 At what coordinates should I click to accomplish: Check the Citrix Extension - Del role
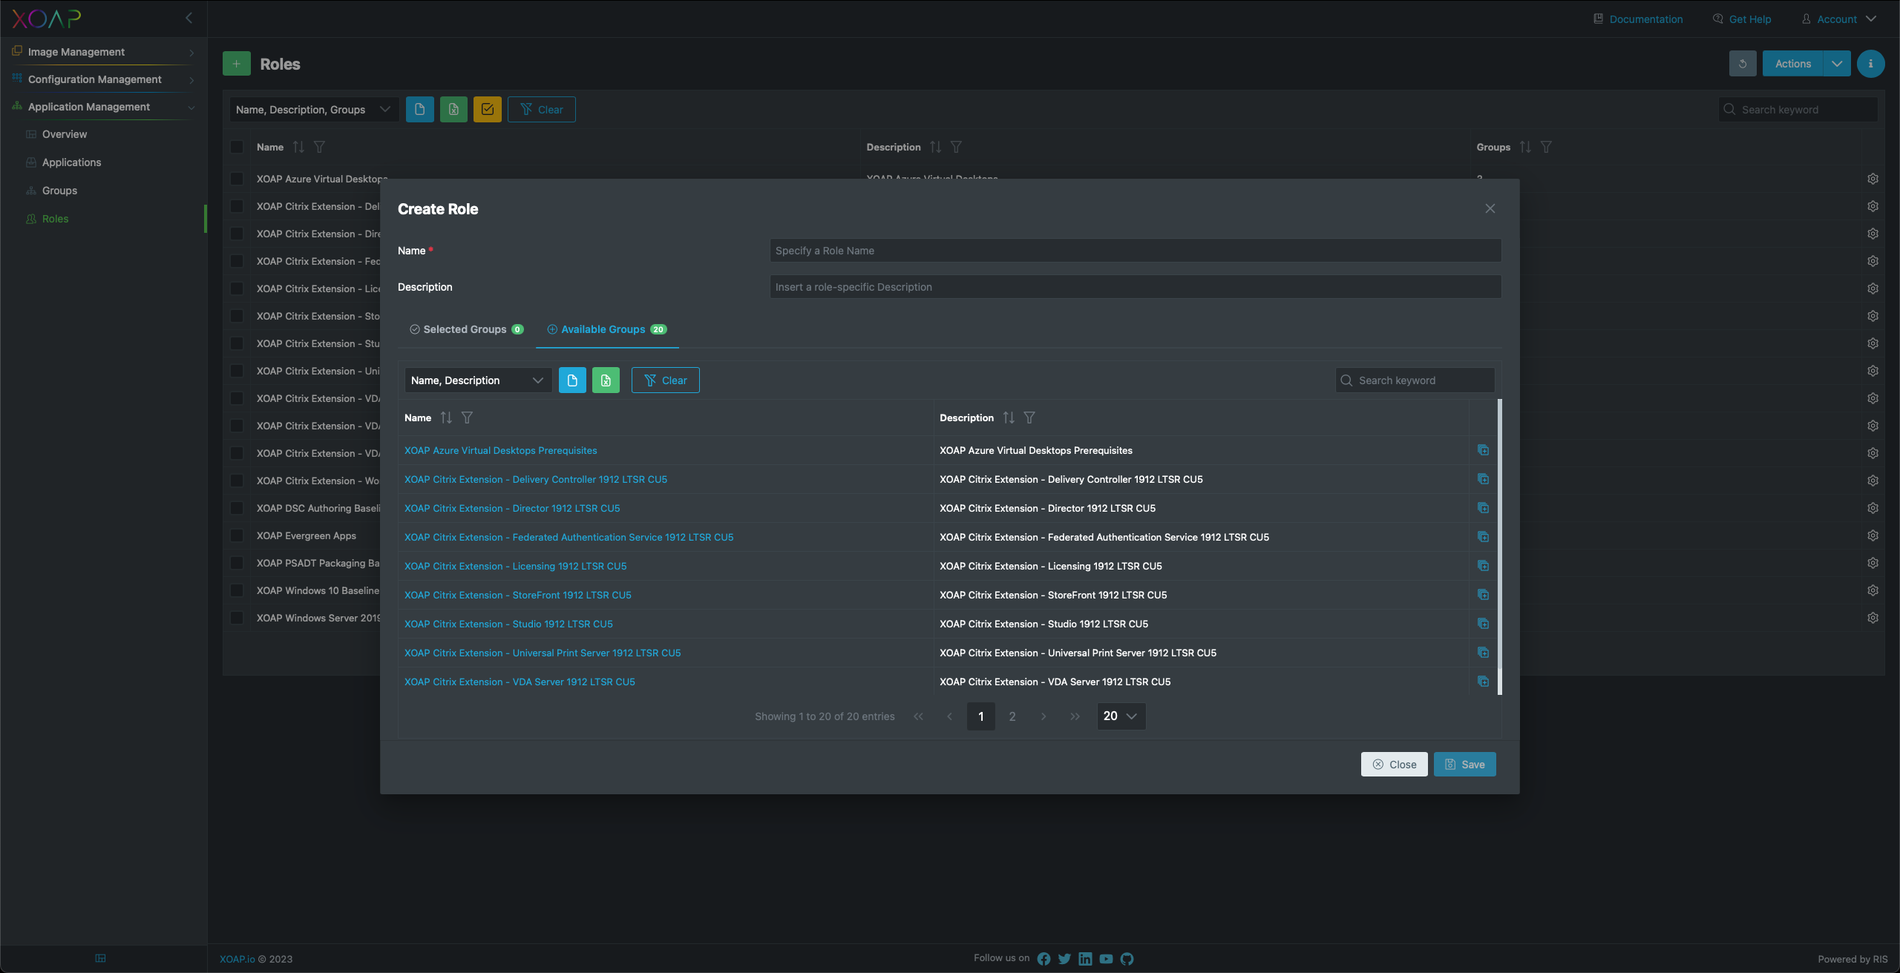click(x=237, y=206)
